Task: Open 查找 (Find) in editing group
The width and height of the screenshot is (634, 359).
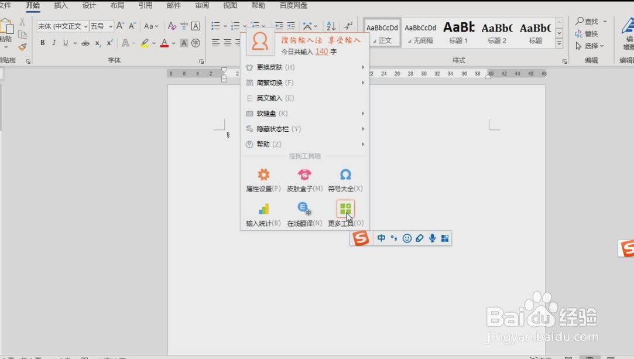Action: click(587, 21)
